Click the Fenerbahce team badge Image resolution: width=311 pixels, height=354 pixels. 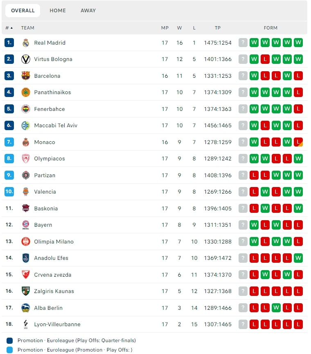[x=26, y=109]
